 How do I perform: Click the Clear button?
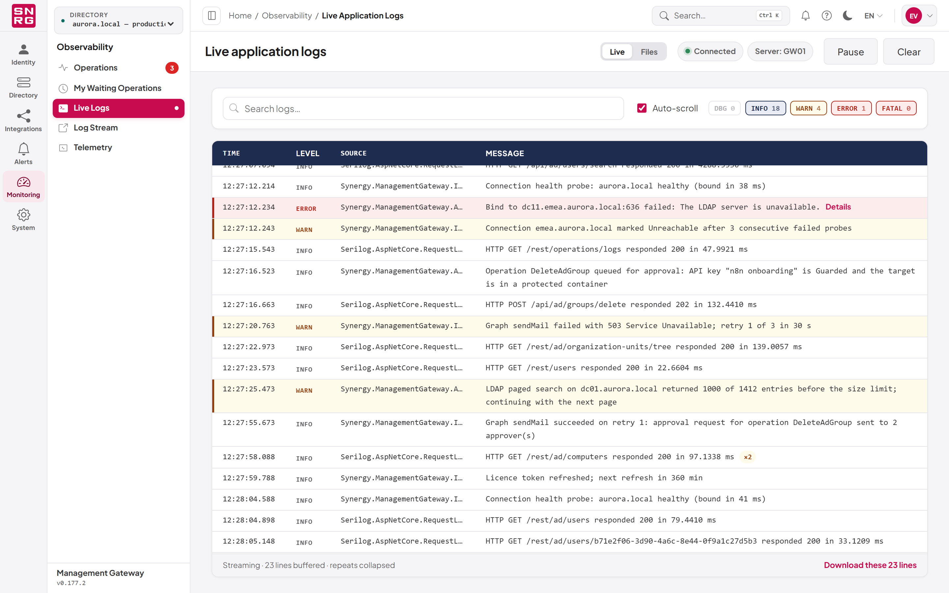(908, 52)
